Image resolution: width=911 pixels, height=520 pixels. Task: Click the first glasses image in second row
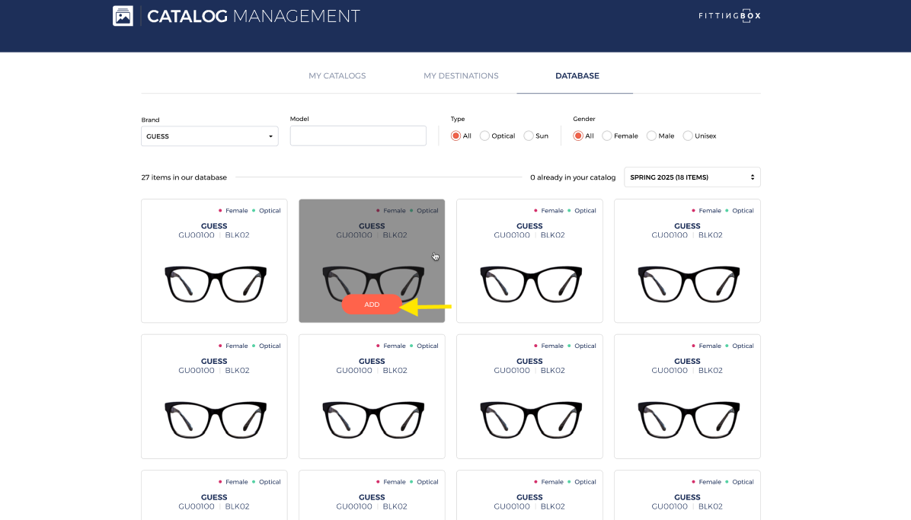(215, 419)
